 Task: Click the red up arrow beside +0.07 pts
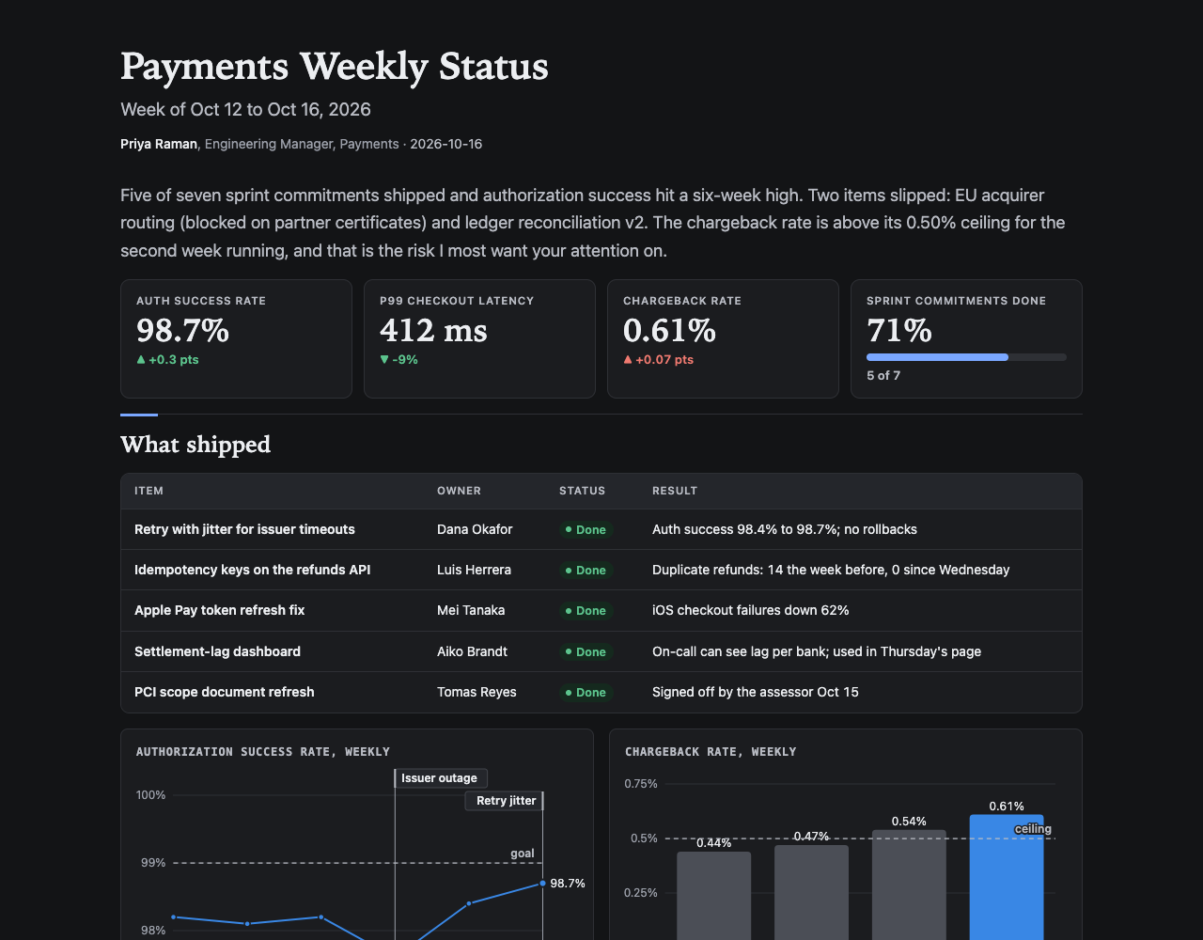pyautogui.click(x=627, y=359)
